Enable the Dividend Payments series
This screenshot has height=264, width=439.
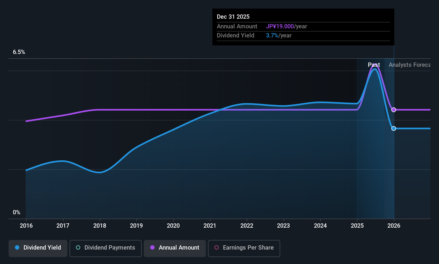click(x=105, y=248)
